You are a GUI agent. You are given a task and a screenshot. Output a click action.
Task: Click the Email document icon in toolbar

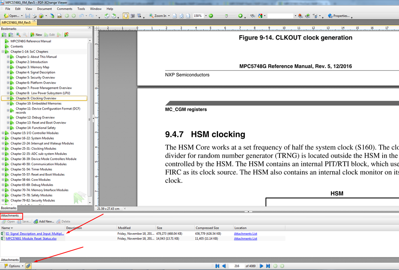41,16
